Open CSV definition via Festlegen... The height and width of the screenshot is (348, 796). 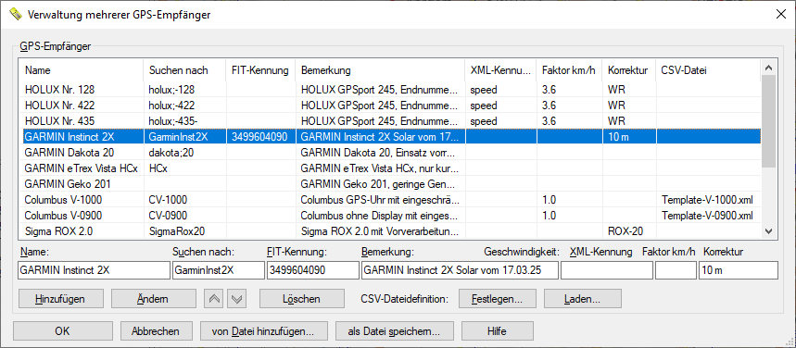[497, 299]
